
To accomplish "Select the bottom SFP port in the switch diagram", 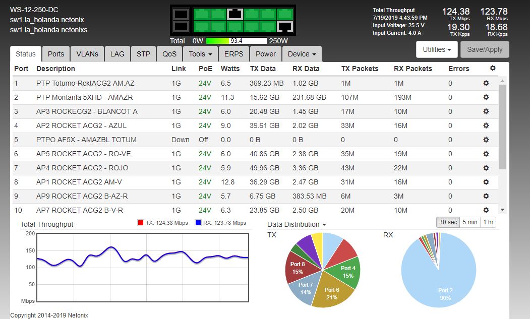I will pyautogui.click(x=182, y=26).
